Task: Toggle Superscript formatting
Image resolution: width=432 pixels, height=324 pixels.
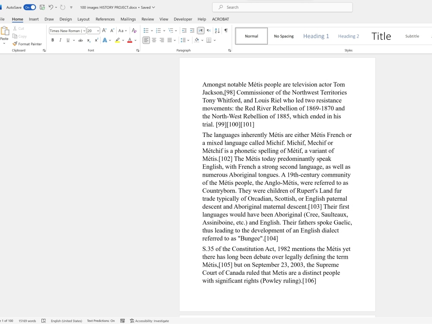Action: 96,40
